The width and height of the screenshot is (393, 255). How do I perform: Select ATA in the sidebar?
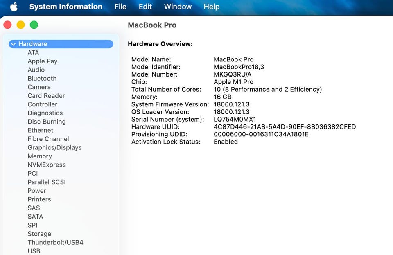click(x=33, y=53)
